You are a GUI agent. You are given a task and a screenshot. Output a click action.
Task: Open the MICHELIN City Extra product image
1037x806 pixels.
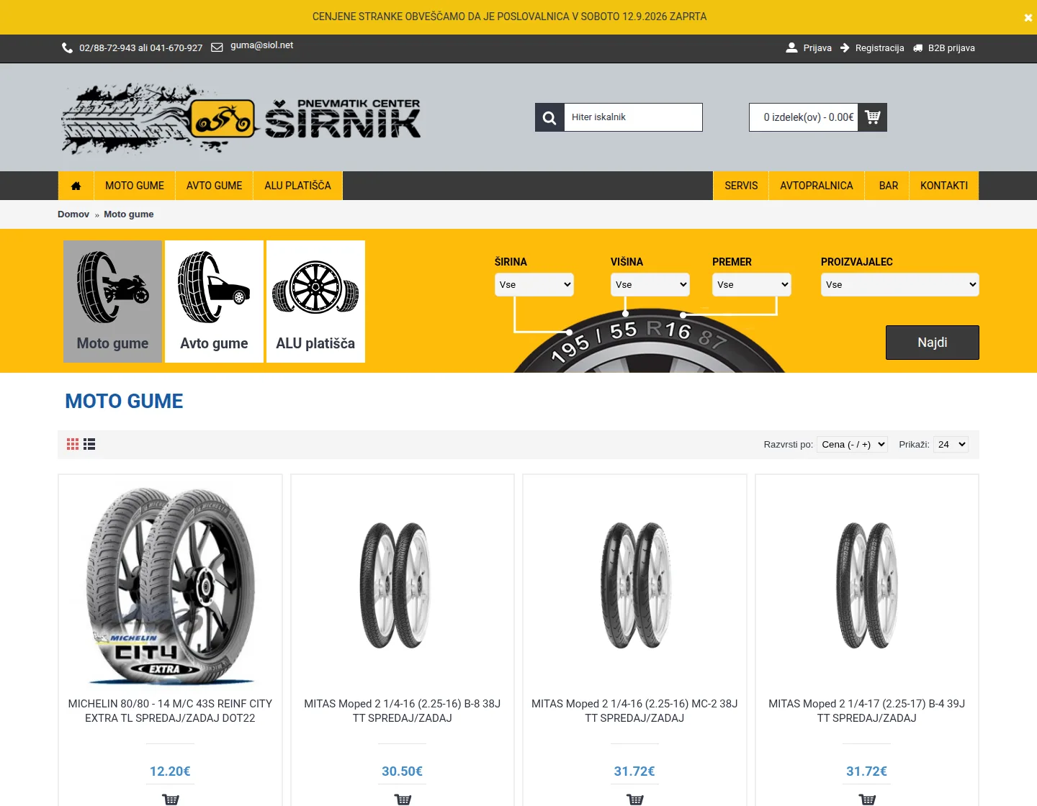pos(171,586)
